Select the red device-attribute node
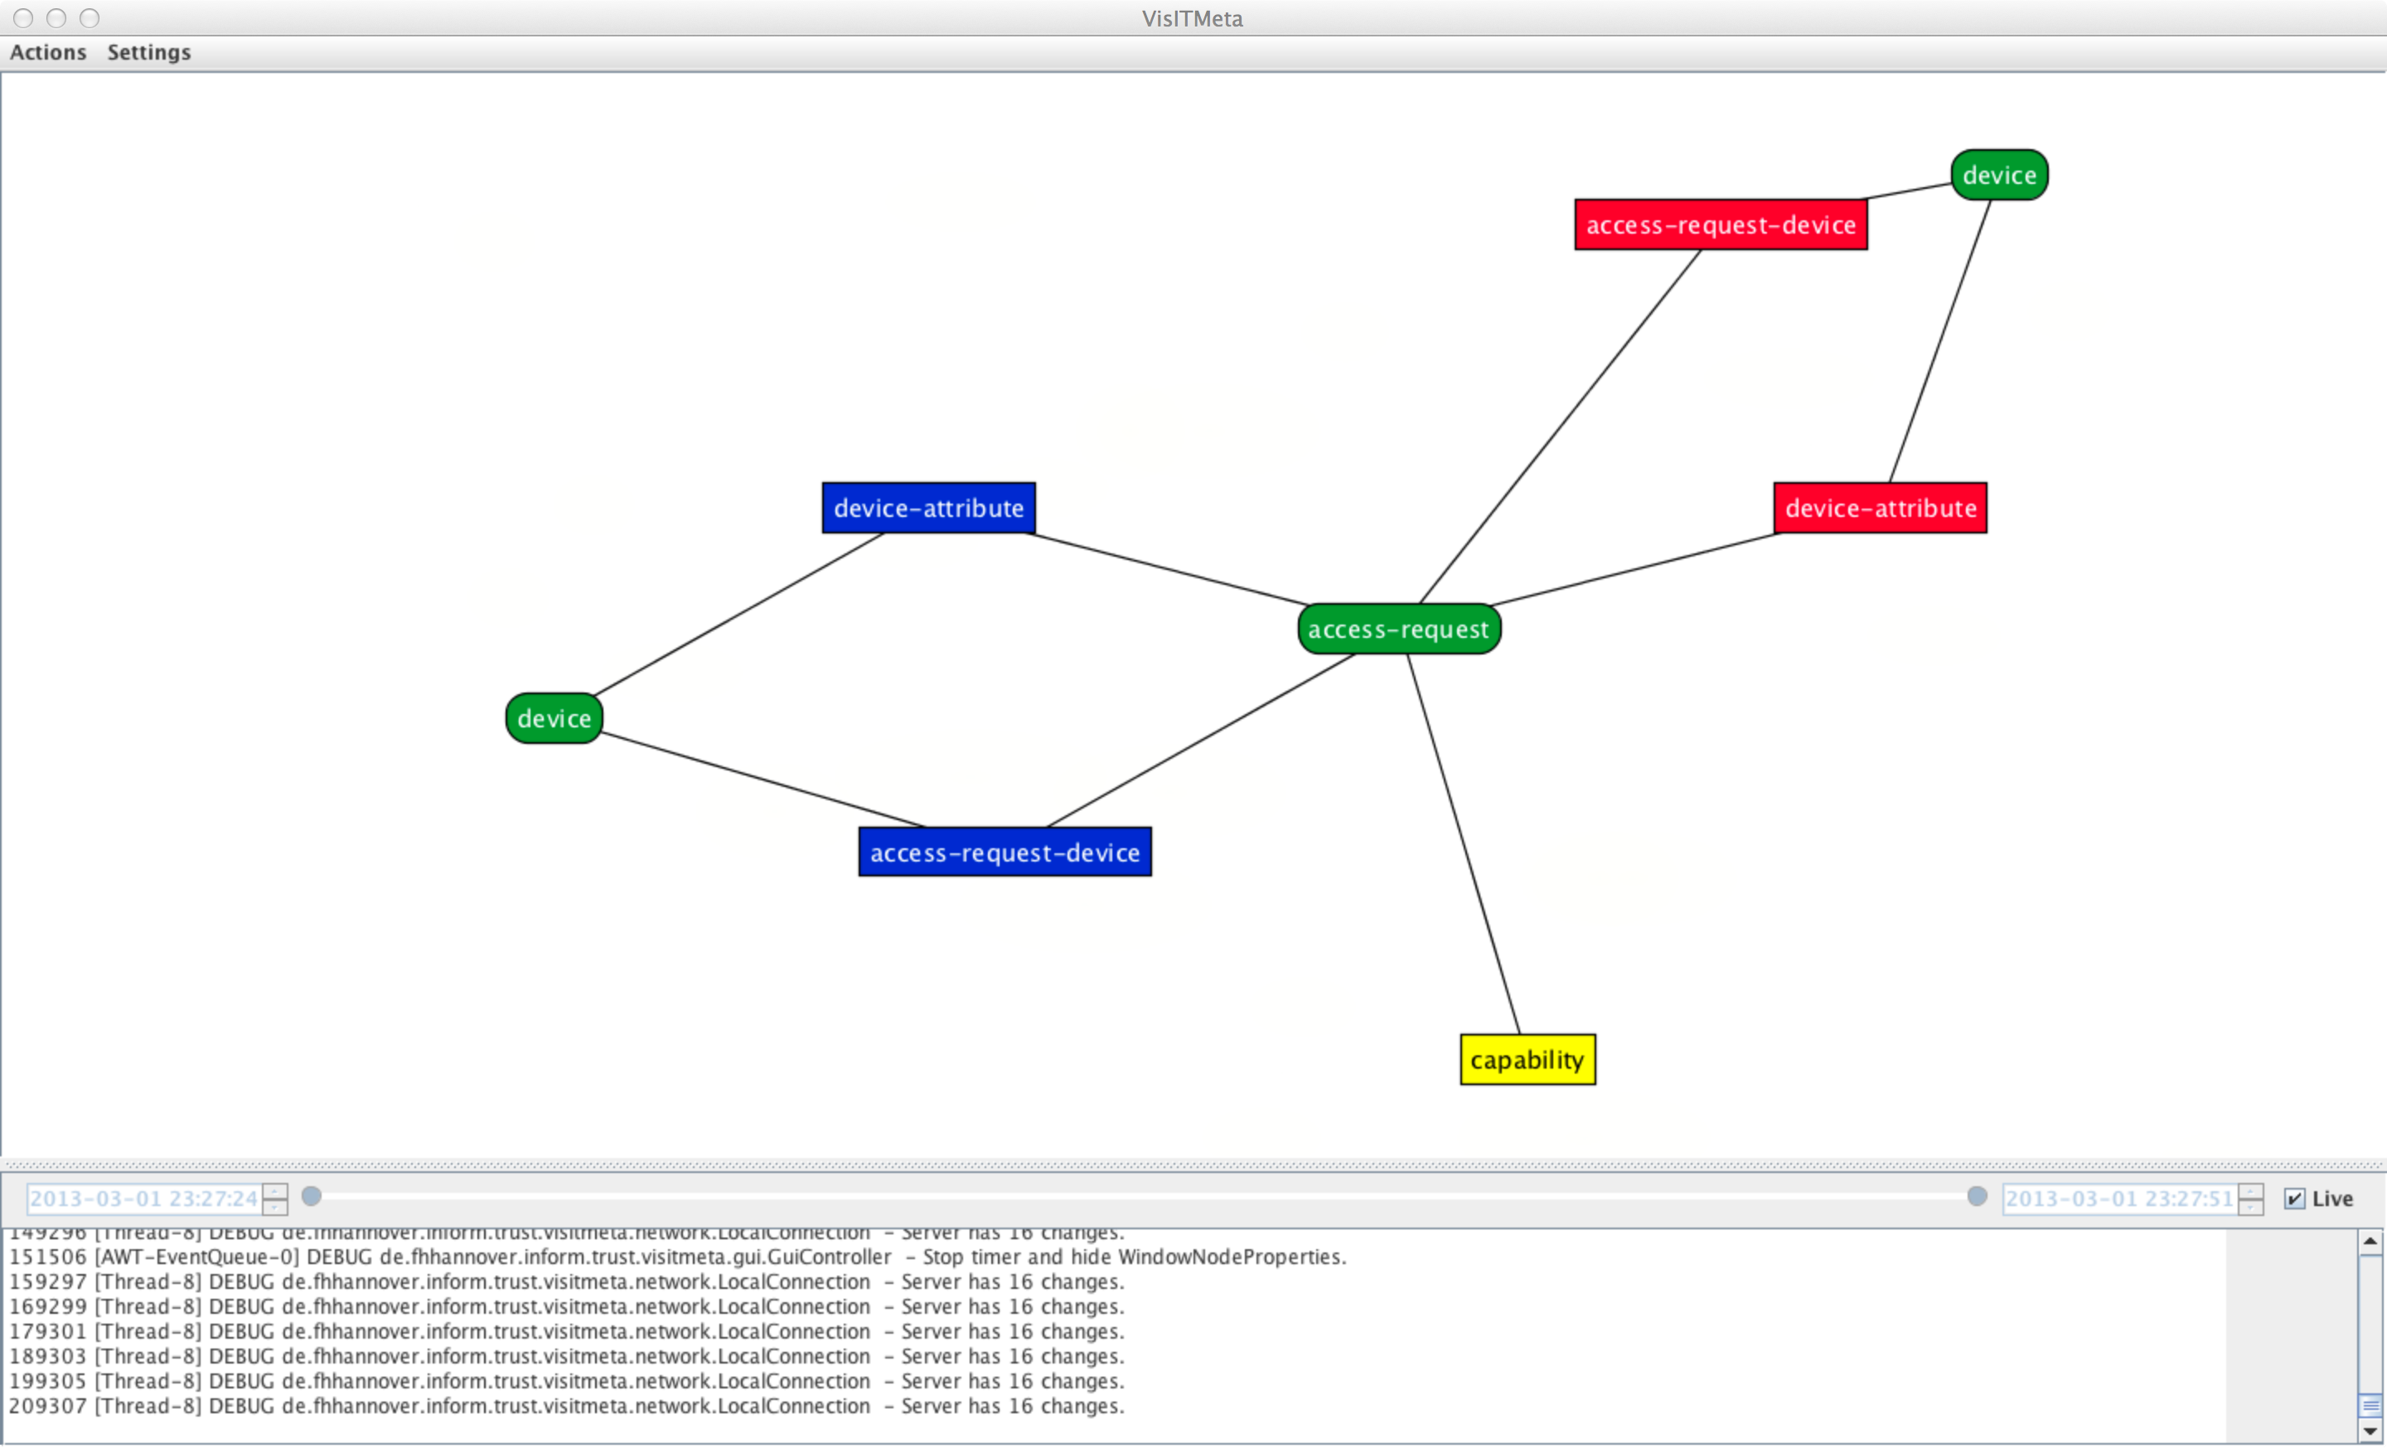Screen dimensions: 2387x1448 pyautogui.click(x=1881, y=508)
